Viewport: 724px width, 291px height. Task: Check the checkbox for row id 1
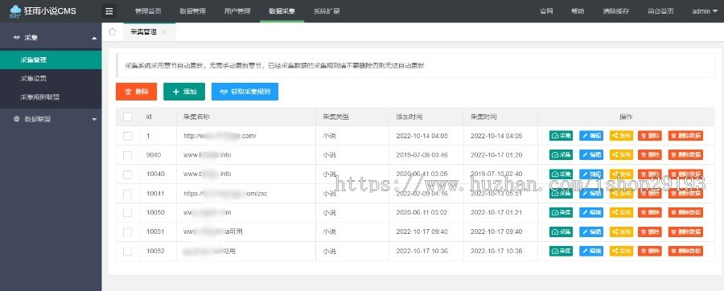127,136
